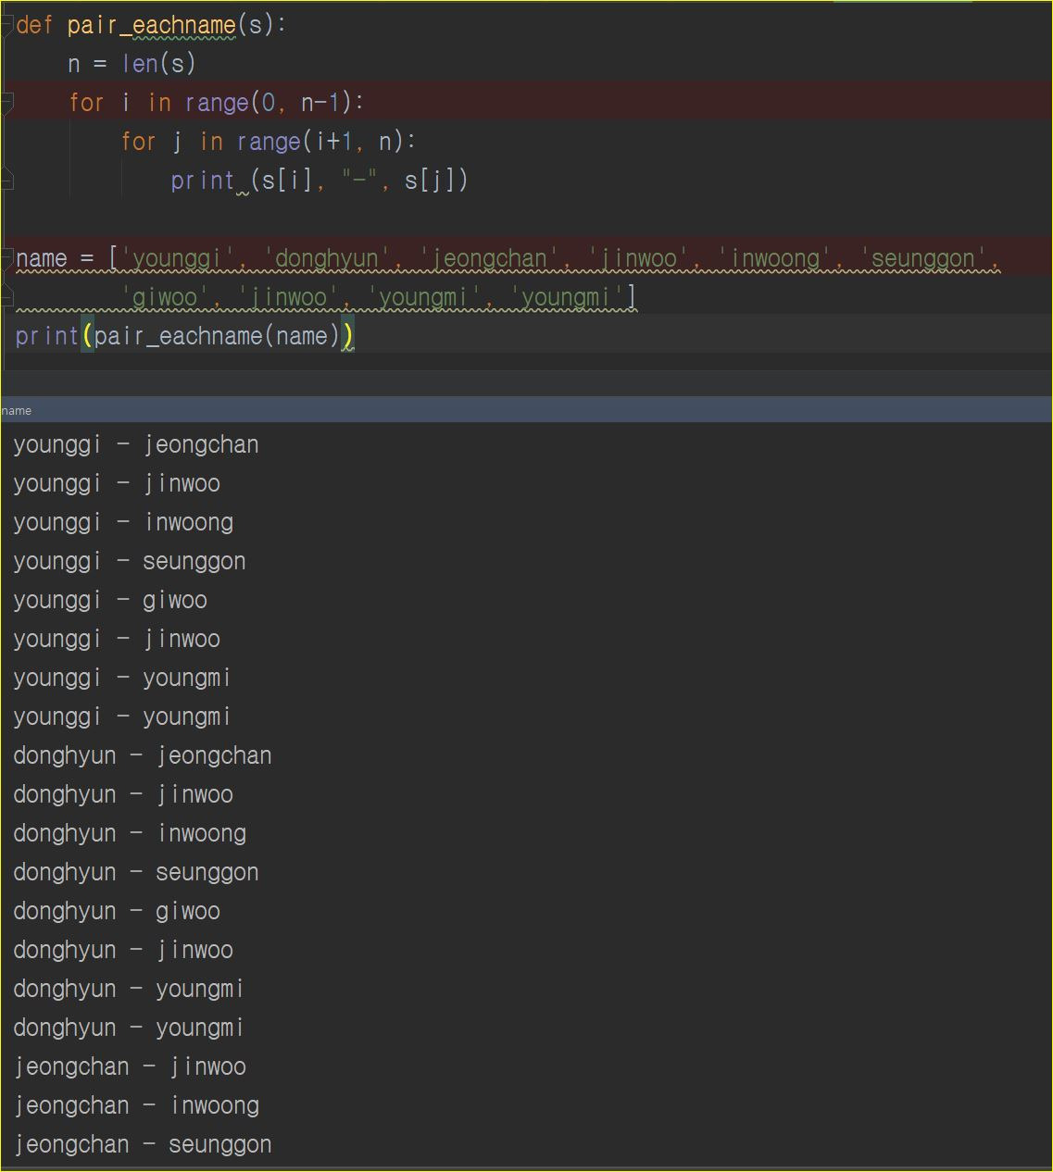
Task: Click output line 'younggi - inwoong'
Action: pos(123,522)
